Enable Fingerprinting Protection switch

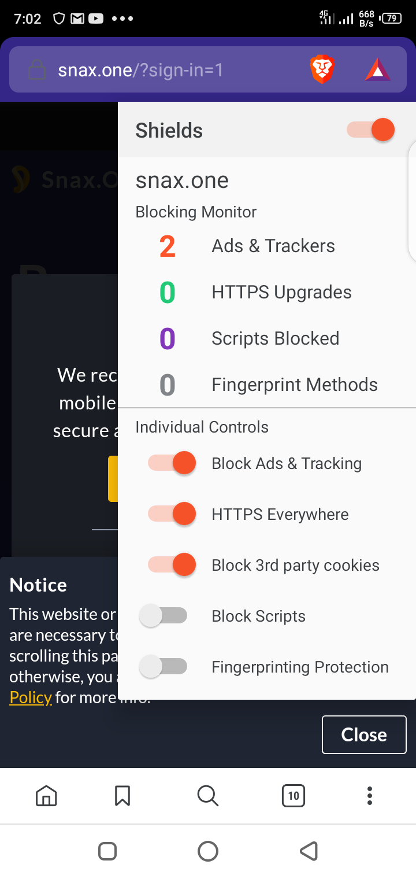point(164,667)
